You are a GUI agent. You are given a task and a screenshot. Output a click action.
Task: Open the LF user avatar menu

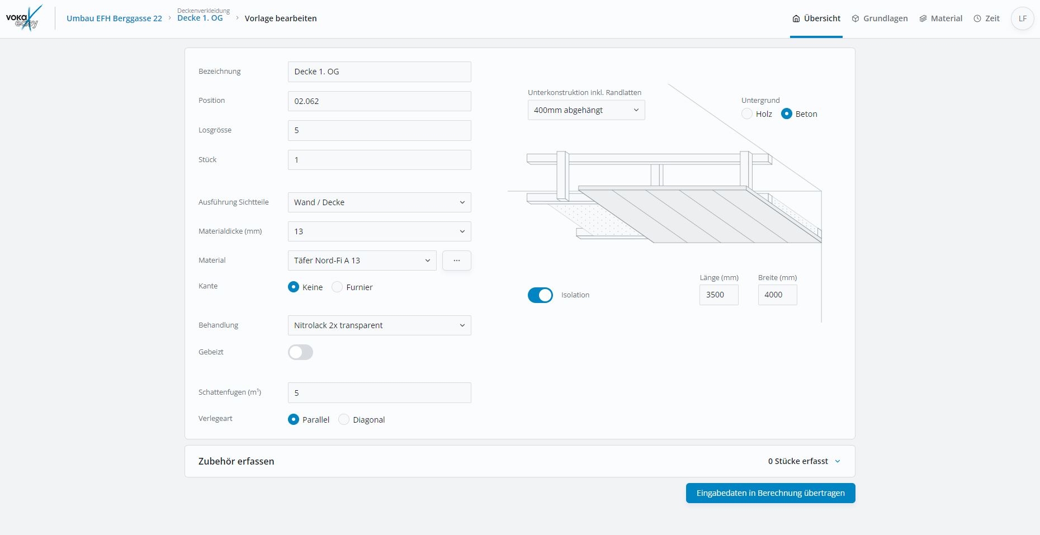click(x=1022, y=18)
